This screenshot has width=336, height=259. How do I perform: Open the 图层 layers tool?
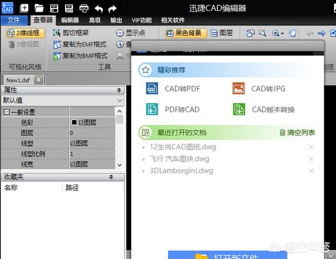[x=222, y=33]
